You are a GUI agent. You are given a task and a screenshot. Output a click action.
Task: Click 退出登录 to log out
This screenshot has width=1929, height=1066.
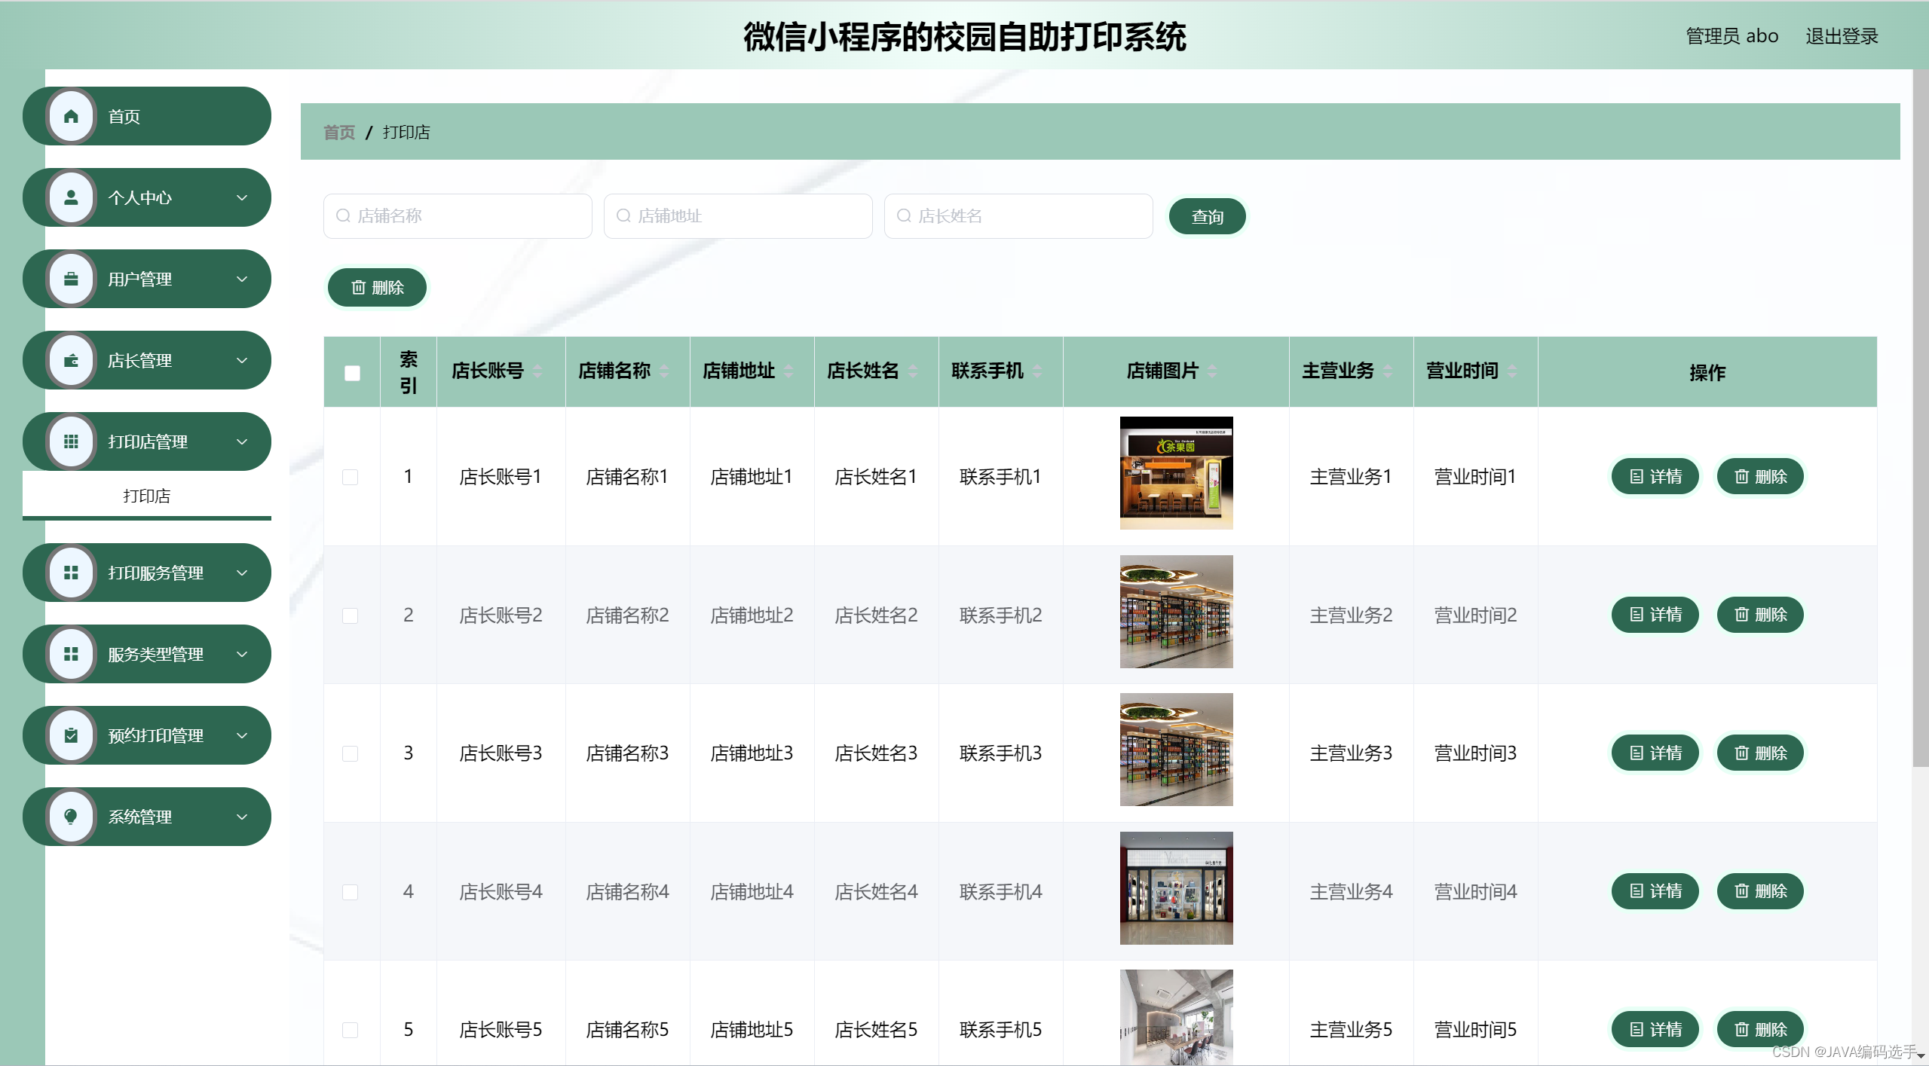click(x=1842, y=36)
